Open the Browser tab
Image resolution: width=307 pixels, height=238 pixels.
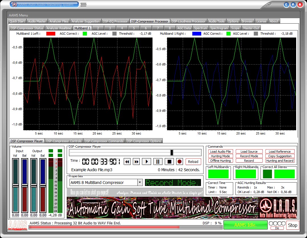tap(247, 21)
